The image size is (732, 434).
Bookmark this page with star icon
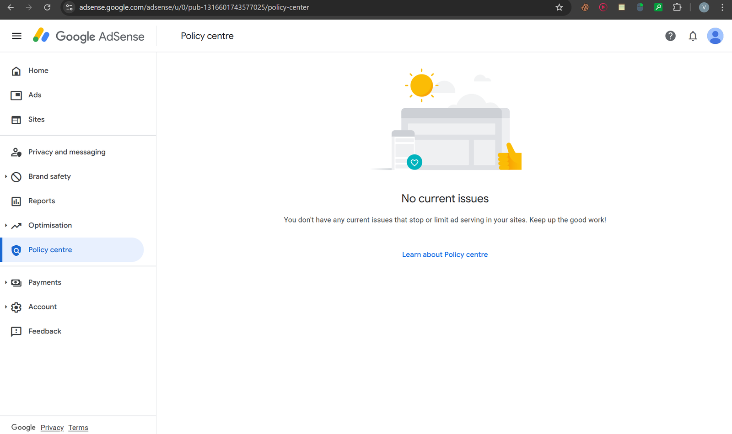(x=559, y=7)
